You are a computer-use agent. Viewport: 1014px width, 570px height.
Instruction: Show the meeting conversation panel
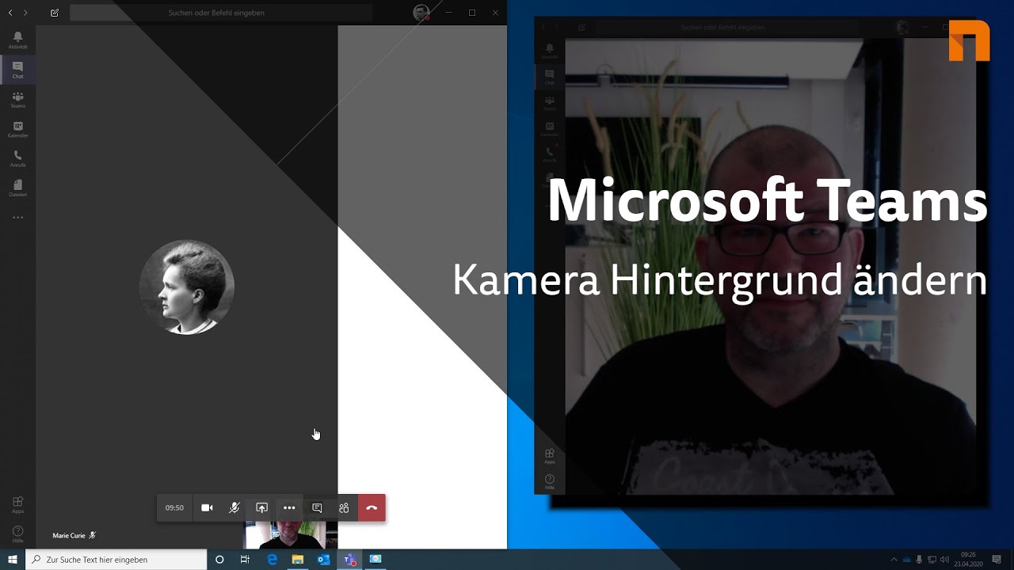tap(317, 508)
